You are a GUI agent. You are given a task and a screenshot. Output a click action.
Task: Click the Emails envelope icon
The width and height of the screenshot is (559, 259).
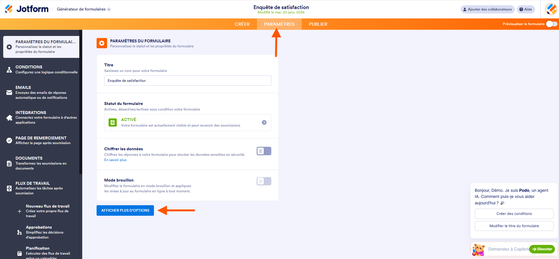coord(9,92)
